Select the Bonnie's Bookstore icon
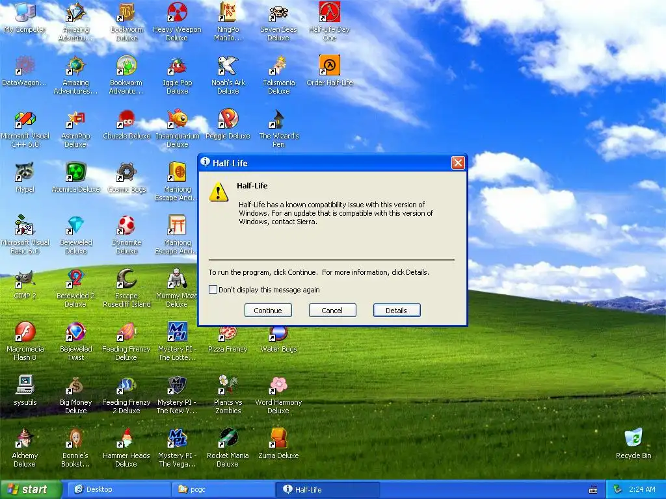The image size is (666, 499). 75,448
